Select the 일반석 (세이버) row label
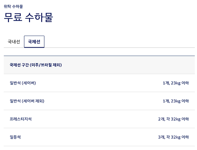197x150 pixels. click(x=23, y=83)
